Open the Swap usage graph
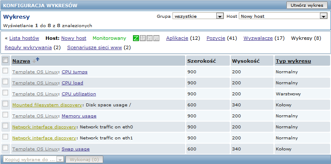This screenshot has width=331, height=164. [76, 149]
